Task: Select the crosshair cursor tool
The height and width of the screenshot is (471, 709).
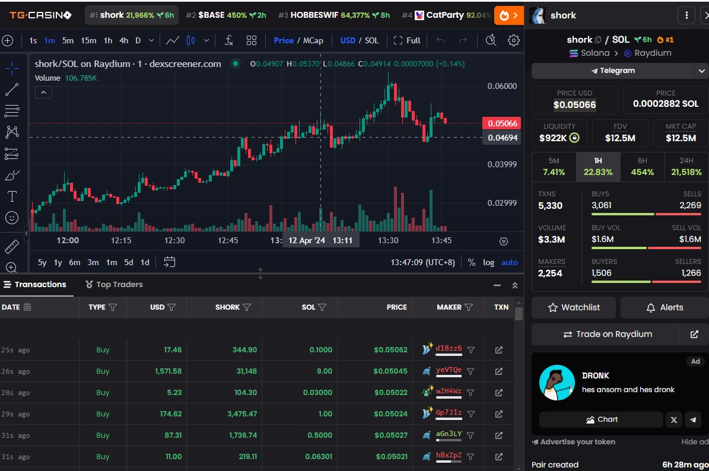Action: click(12, 69)
